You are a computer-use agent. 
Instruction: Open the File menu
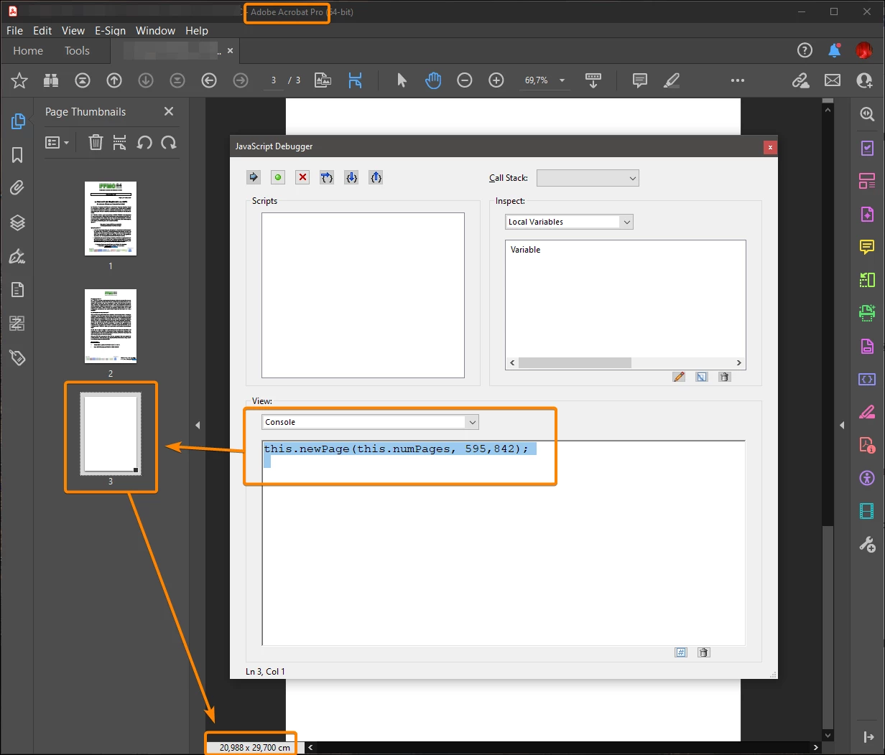[14, 31]
